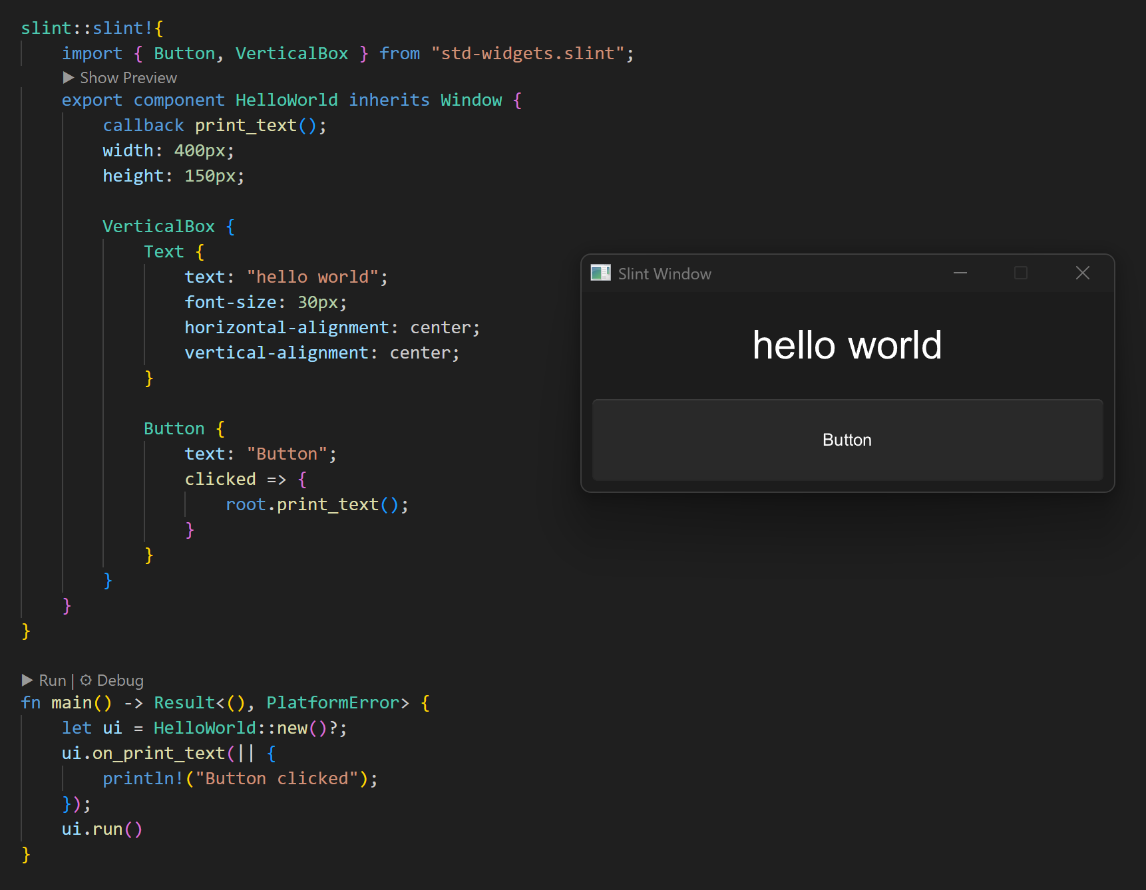
Task: Close the Slint Window
Action: tap(1082, 273)
